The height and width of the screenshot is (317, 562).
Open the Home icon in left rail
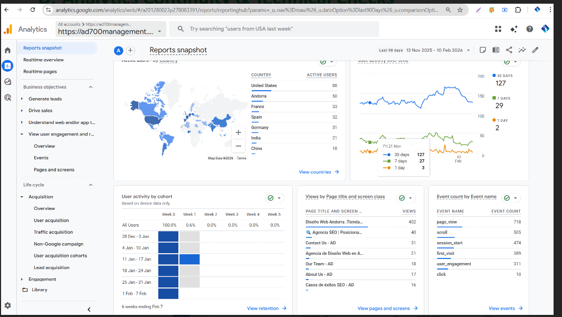pos(7,50)
